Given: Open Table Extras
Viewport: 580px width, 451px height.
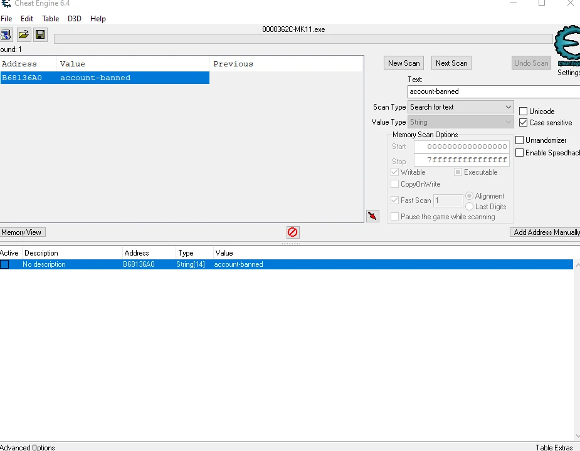Looking at the screenshot, I should point(554,447).
